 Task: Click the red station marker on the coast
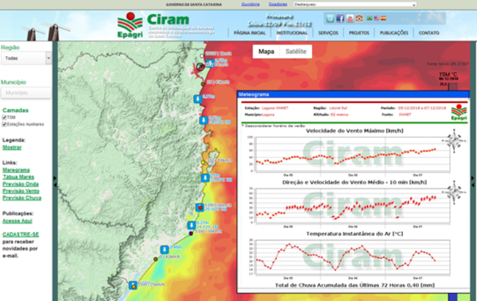click(200, 207)
